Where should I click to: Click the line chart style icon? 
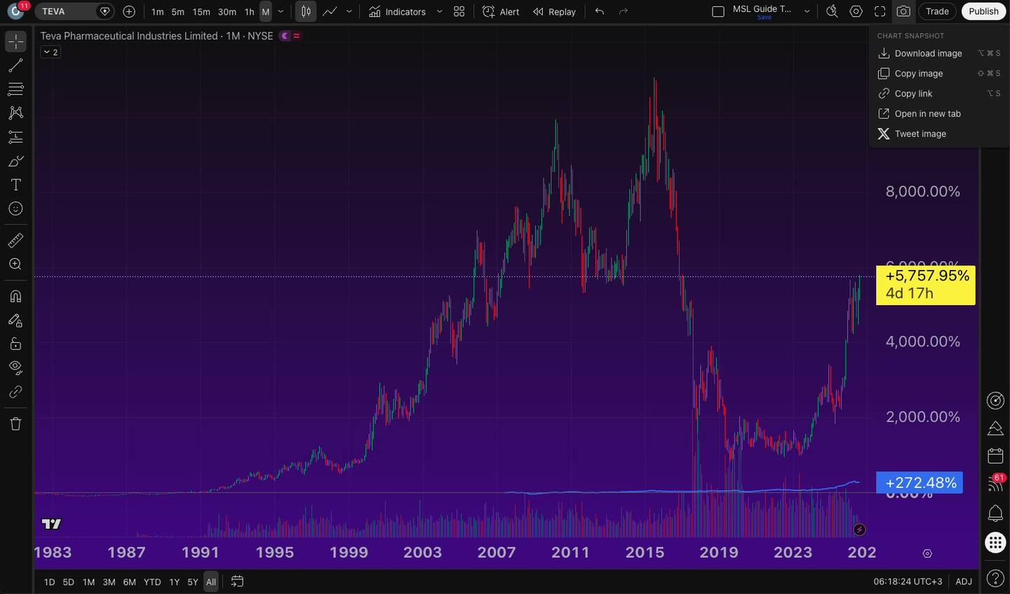tap(330, 11)
